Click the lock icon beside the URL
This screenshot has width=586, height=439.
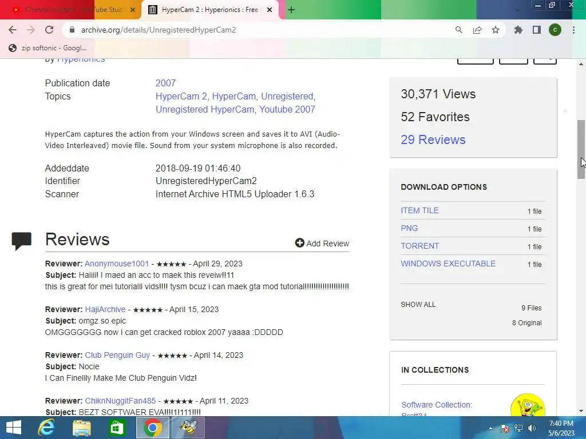[x=72, y=30]
